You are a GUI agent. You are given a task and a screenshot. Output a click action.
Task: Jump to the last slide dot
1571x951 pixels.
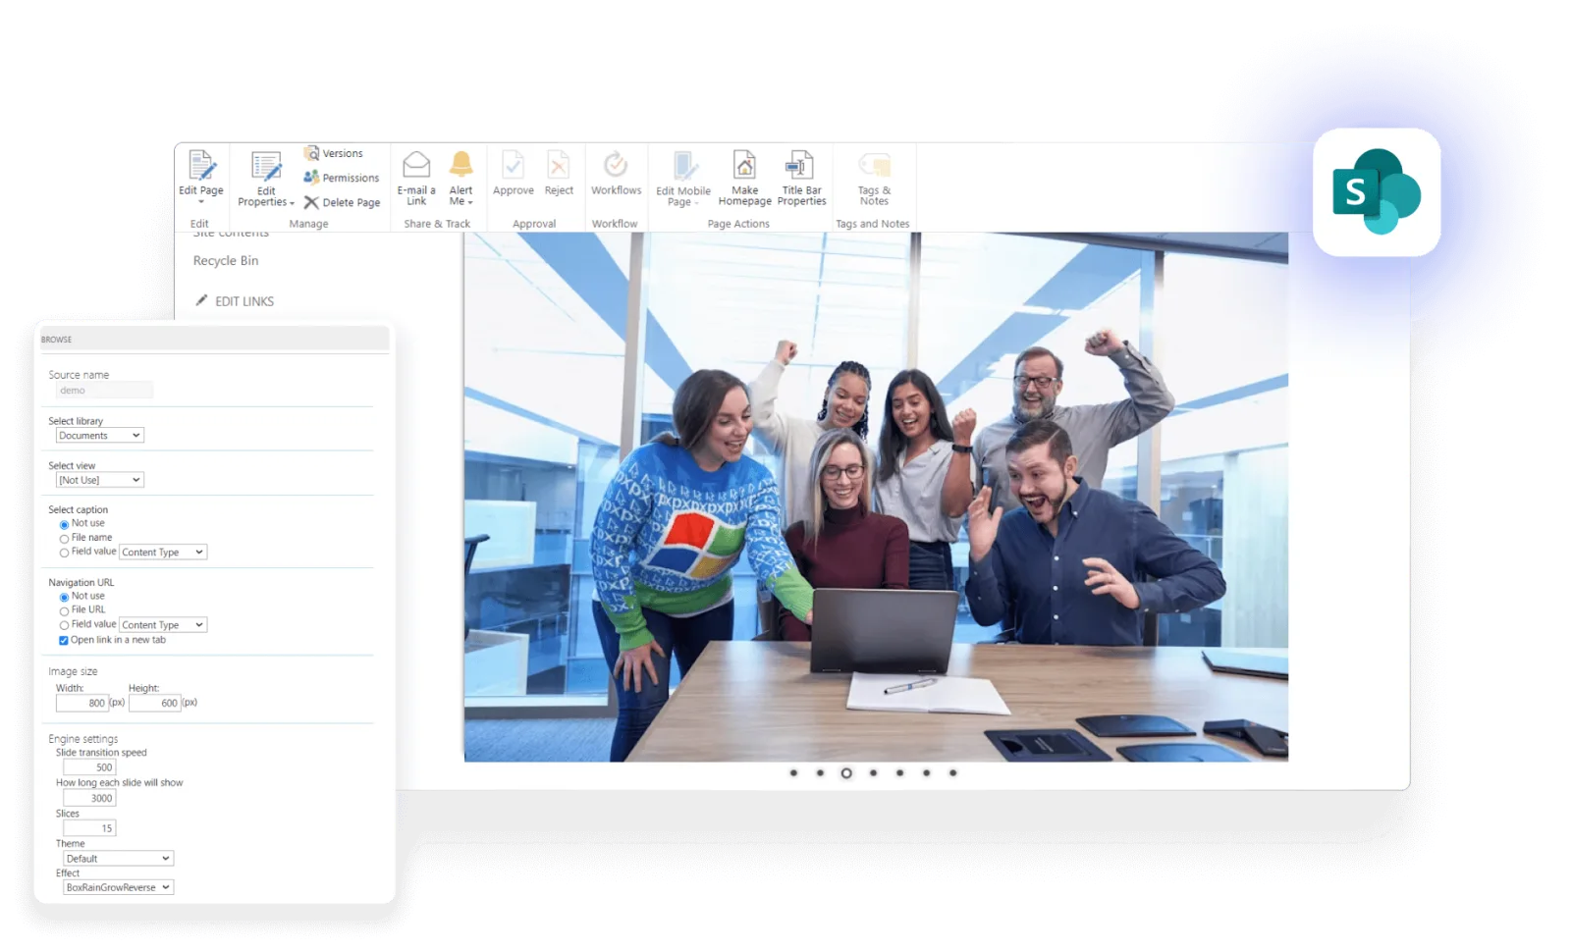click(x=952, y=773)
